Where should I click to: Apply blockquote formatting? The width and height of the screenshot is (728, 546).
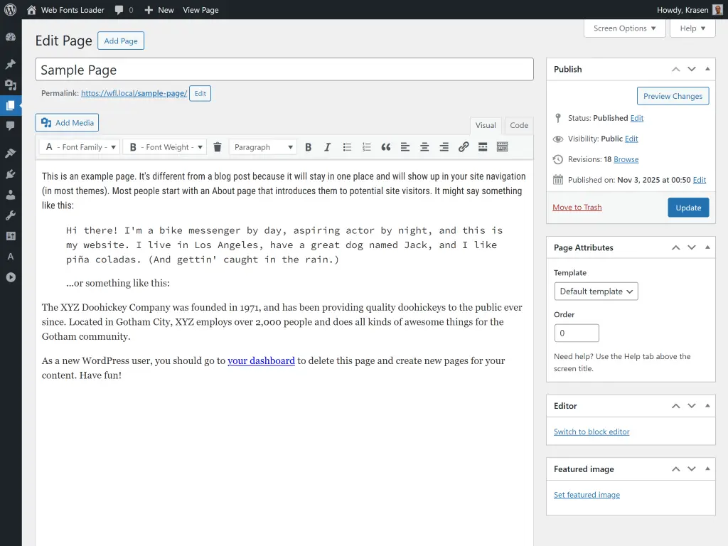pos(385,146)
